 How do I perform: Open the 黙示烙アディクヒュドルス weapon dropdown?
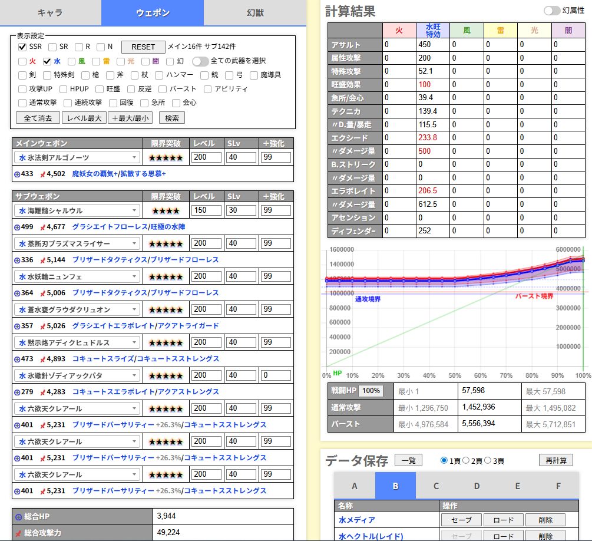(x=77, y=342)
